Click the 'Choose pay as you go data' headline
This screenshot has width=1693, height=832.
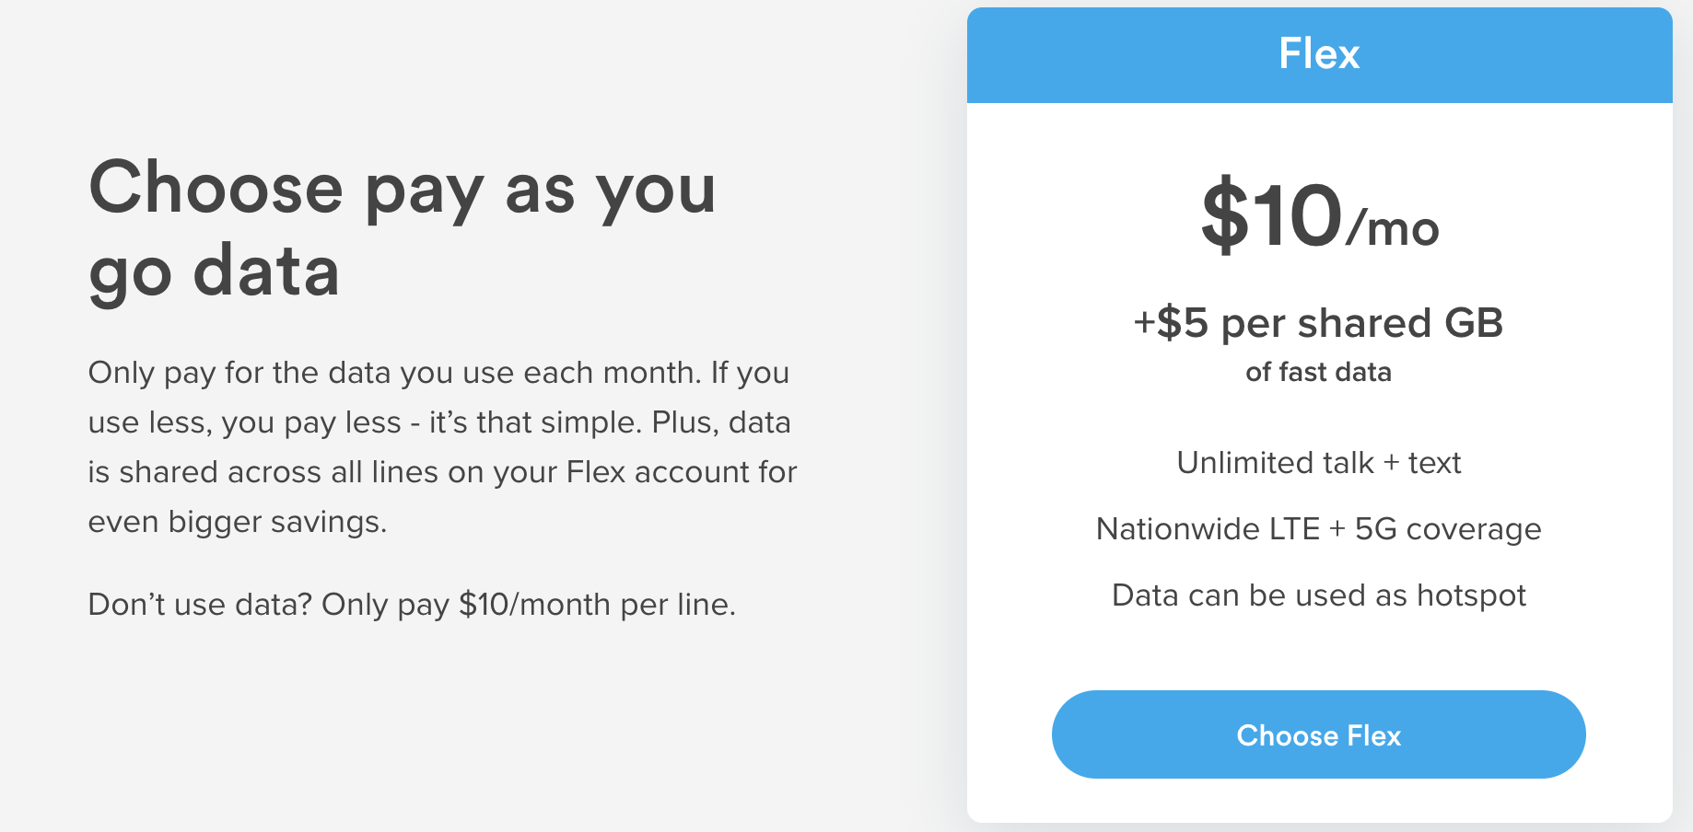(403, 227)
